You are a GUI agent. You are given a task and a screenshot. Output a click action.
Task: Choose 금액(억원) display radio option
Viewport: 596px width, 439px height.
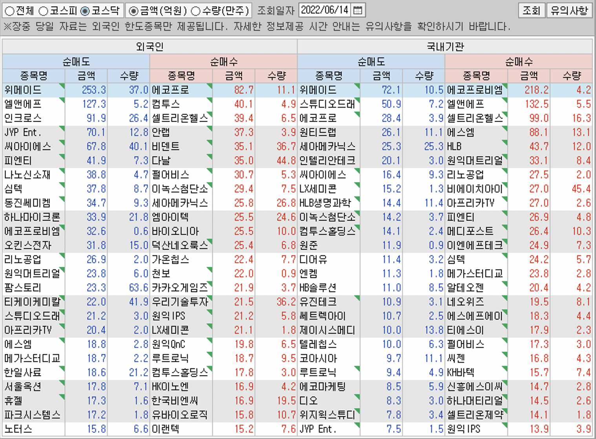pyautogui.click(x=133, y=11)
